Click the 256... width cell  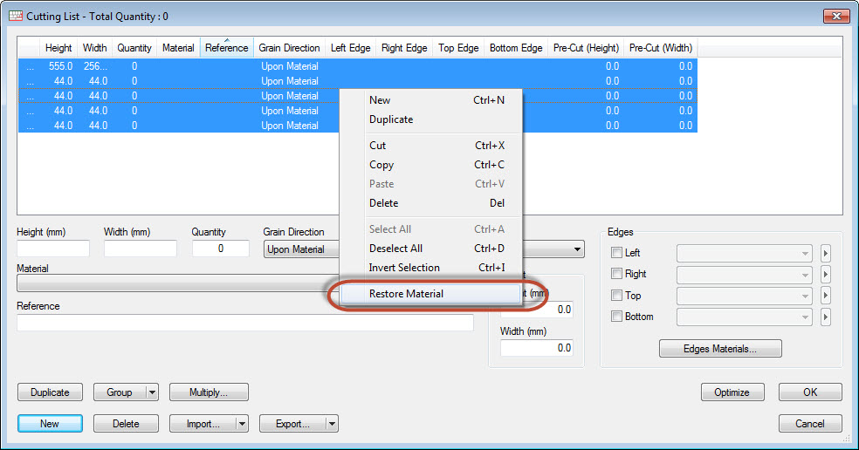(x=95, y=66)
